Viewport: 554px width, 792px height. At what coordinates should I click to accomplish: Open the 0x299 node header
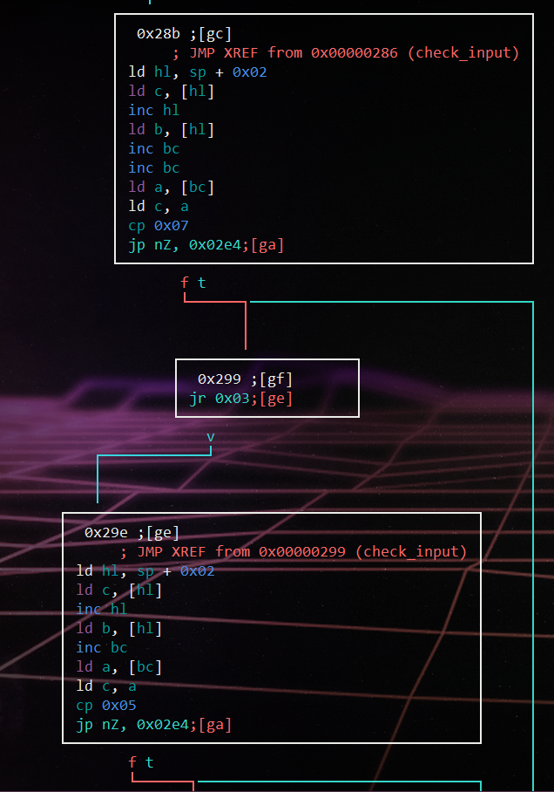click(220, 379)
